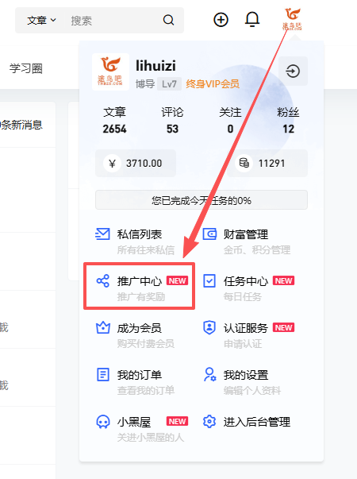The height and width of the screenshot is (479, 357).
Task: Click the 申请认证 subtitle
Action: (243, 344)
